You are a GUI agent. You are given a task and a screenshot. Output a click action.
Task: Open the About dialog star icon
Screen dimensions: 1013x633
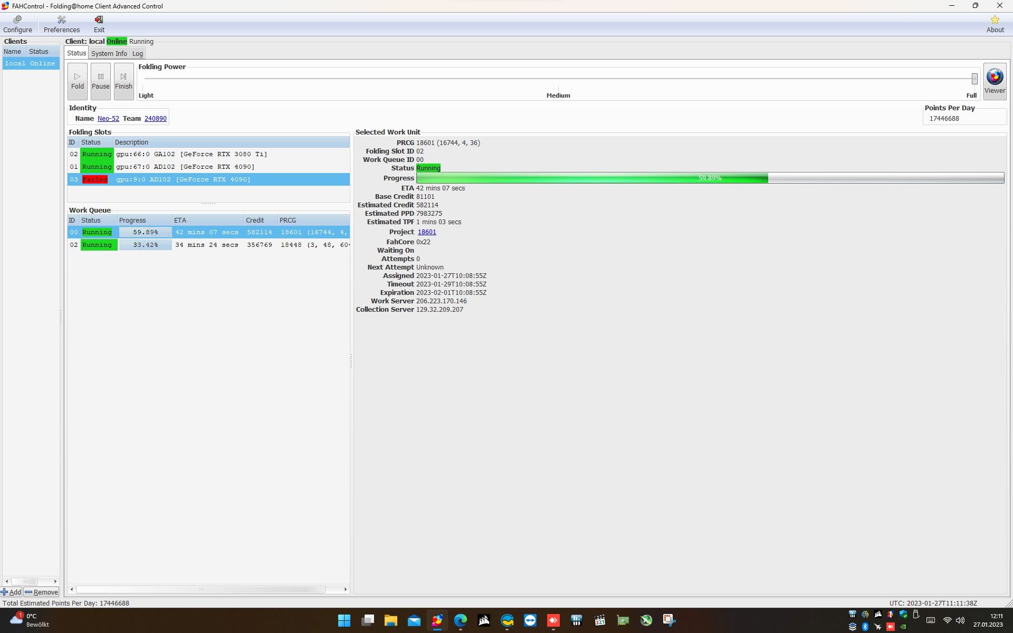click(x=995, y=24)
